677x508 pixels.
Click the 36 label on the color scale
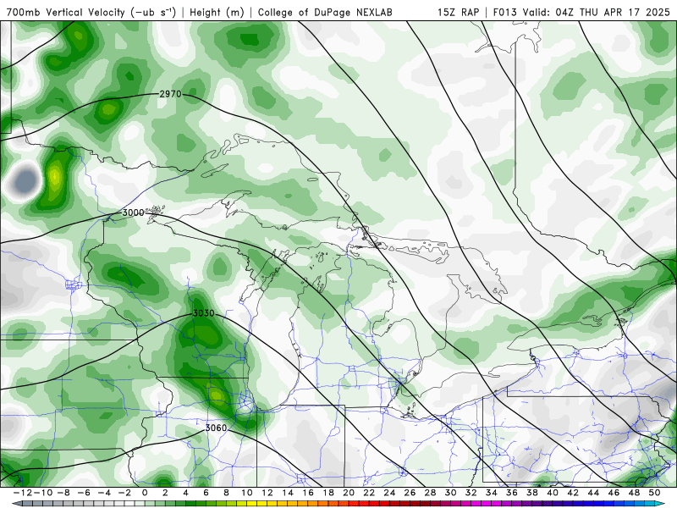click(512, 493)
